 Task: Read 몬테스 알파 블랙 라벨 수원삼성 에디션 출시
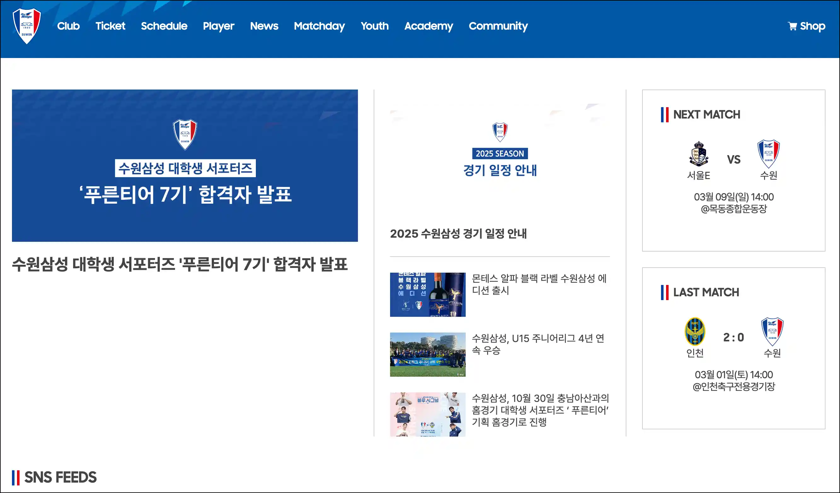[539, 284]
